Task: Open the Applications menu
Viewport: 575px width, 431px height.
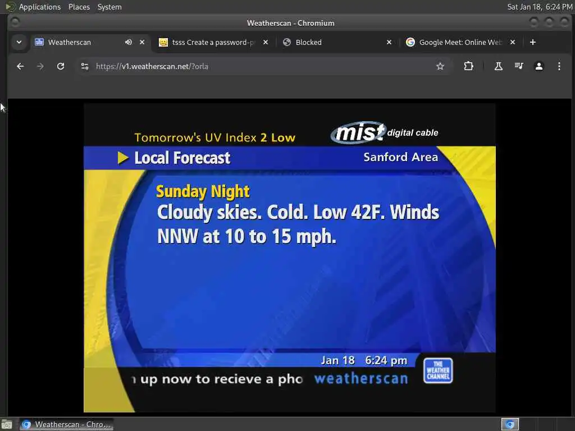Action: click(40, 7)
